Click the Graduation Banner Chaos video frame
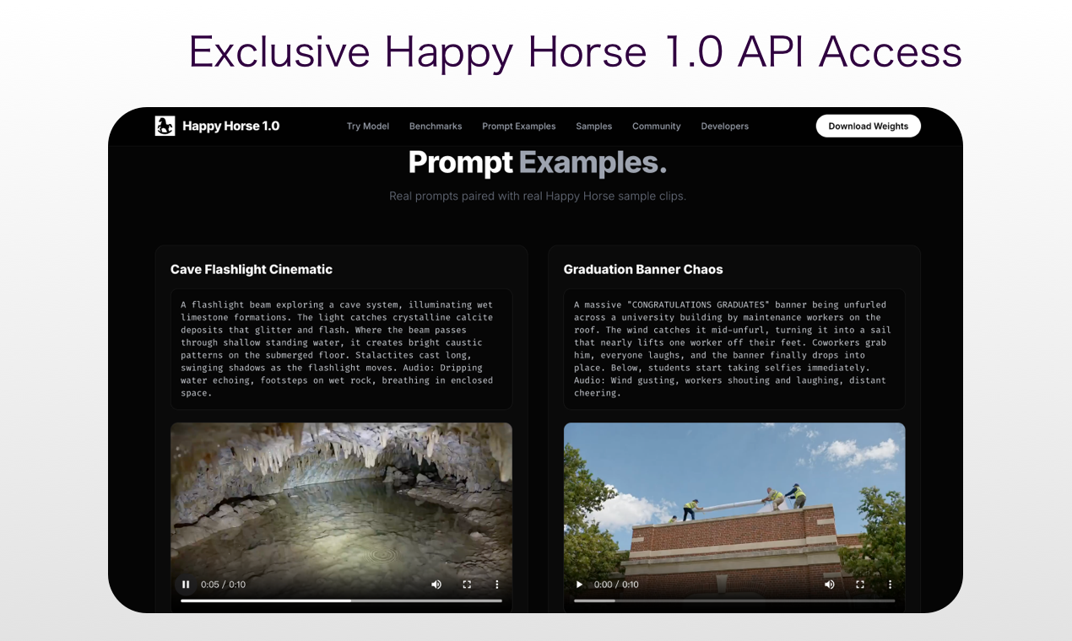 pos(734,506)
